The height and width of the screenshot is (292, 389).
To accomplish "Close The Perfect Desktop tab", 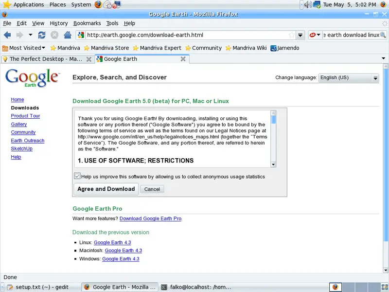I will pyautogui.click(x=88, y=59).
